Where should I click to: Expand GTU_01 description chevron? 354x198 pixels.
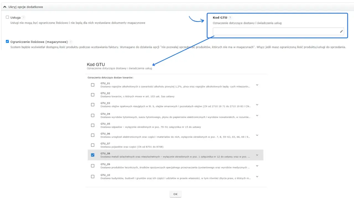pos(257,85)
